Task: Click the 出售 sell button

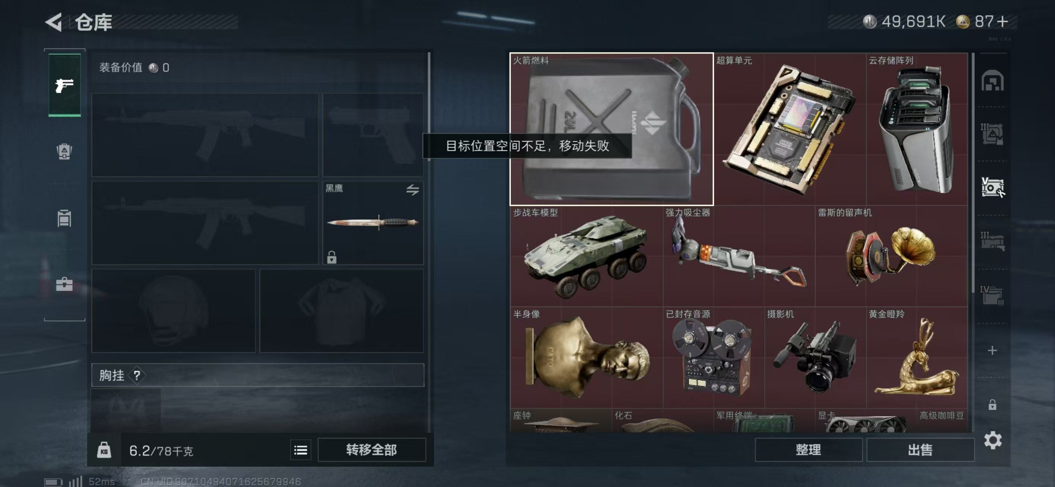Action: [920, 450]
